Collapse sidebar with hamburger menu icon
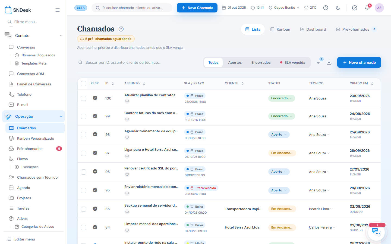The image size is (391, 244). [58, 10]
